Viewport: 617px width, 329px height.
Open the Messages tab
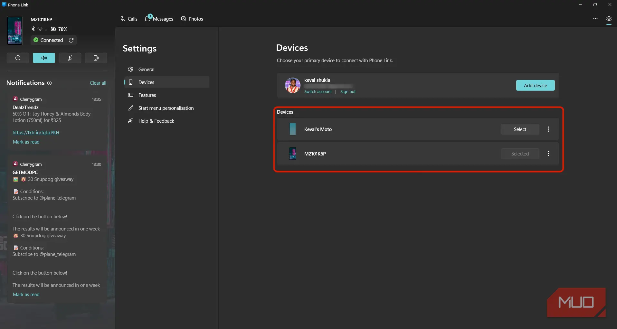159,19
